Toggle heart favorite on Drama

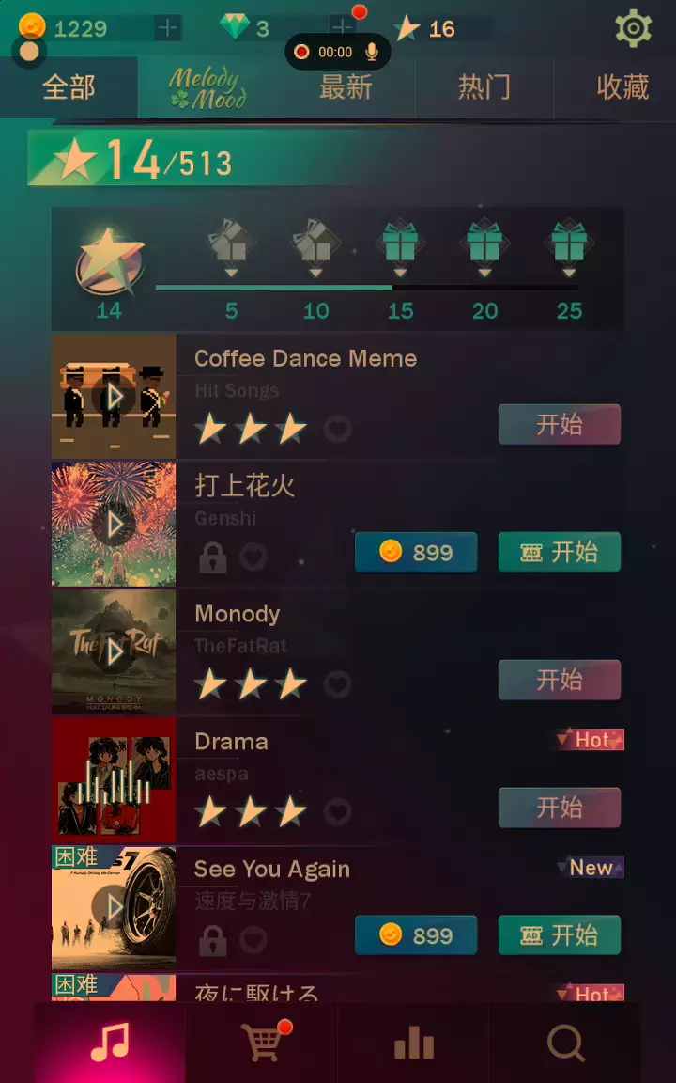point(338,812)
